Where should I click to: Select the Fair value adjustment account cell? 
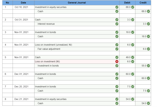coord(77,49)
